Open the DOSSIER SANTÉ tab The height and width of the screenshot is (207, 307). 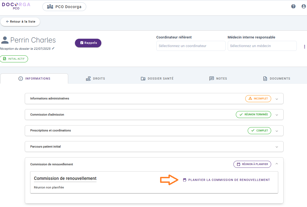(x=157, y=78)
